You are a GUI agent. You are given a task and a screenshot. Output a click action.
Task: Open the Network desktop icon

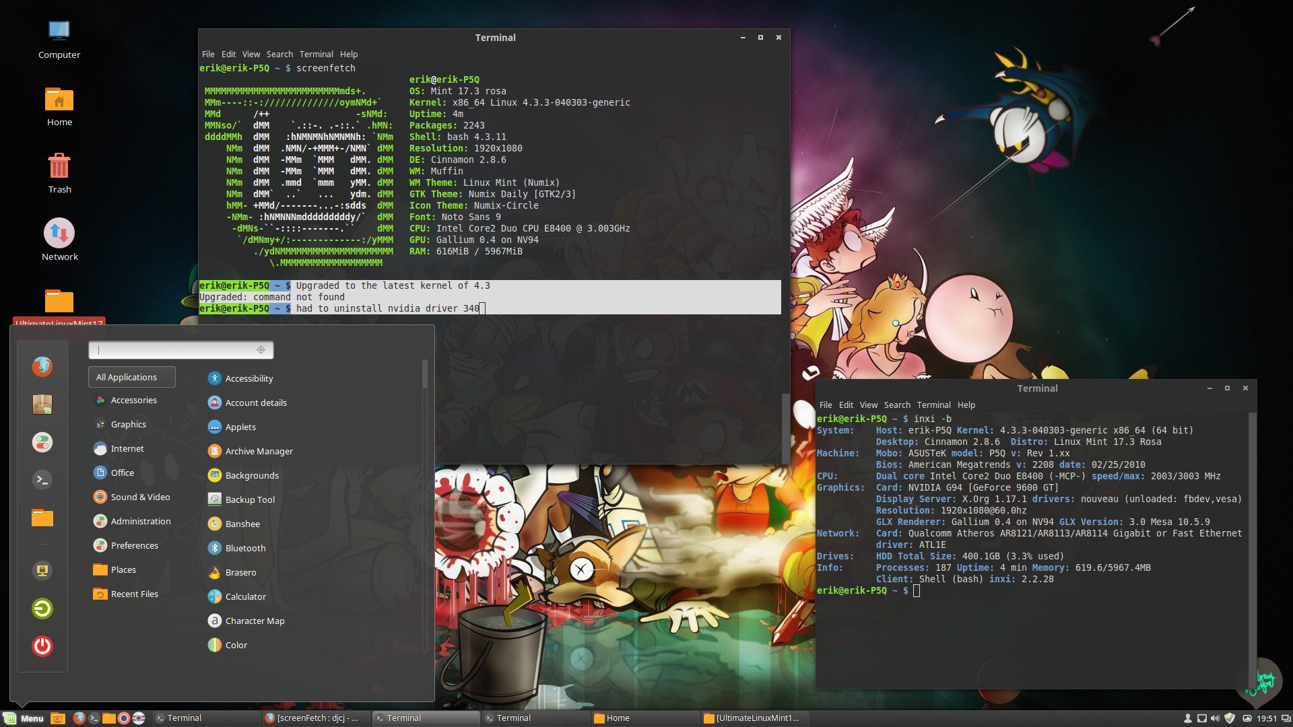(59, 240)
